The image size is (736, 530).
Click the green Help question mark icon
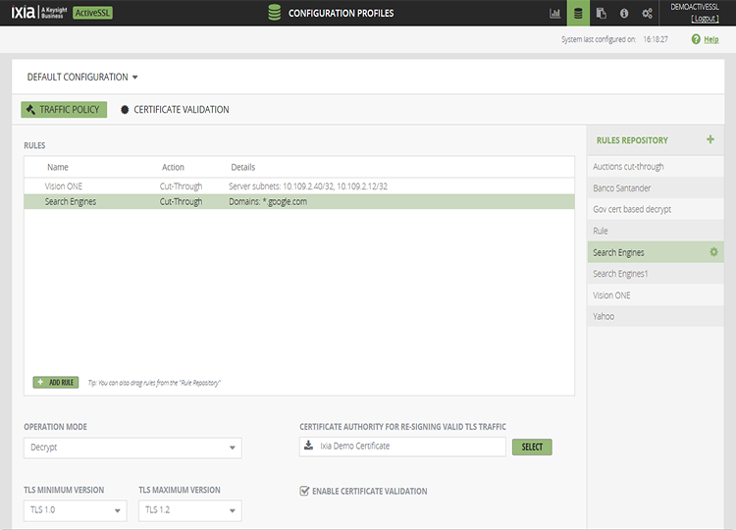coord(696,39)
